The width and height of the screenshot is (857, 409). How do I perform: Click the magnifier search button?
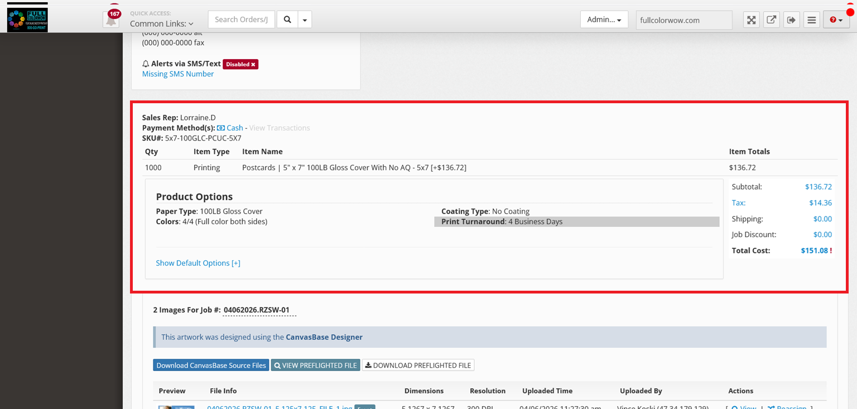tap(287, 20)
